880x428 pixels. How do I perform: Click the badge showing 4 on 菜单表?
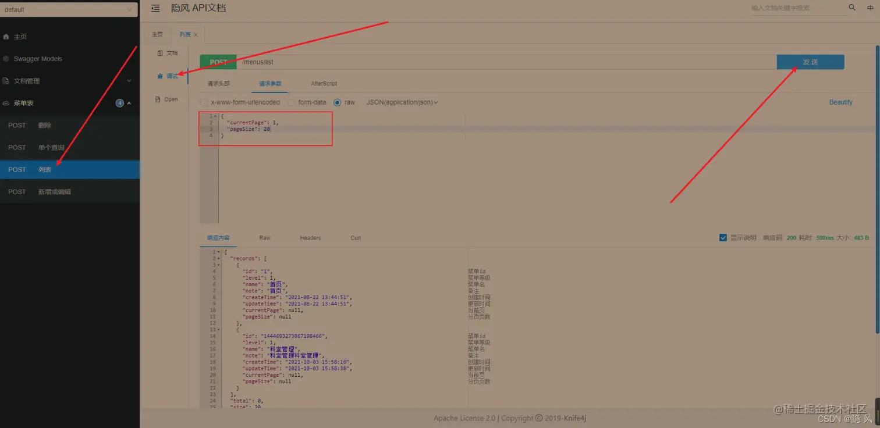pos(120,103)
